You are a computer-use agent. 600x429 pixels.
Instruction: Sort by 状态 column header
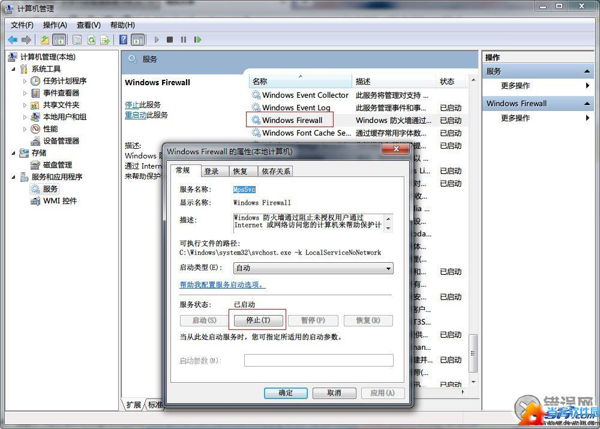point(450,82)
